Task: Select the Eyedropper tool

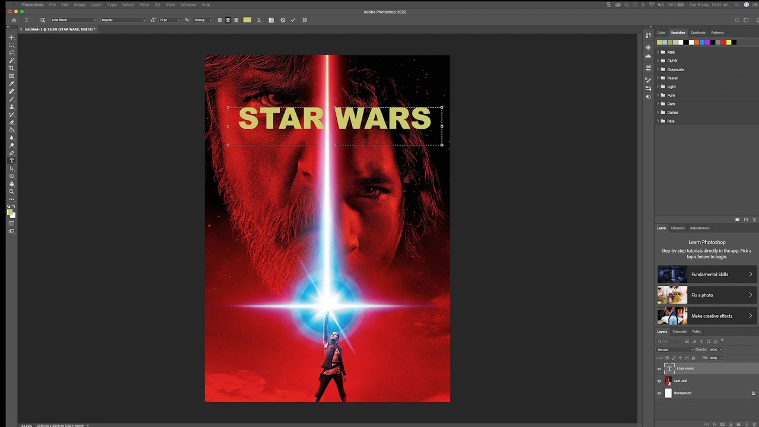Action: 11,84
